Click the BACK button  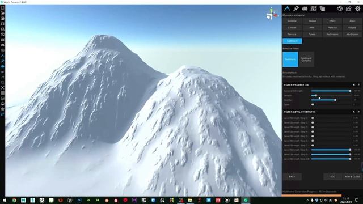tap(292, 176)
